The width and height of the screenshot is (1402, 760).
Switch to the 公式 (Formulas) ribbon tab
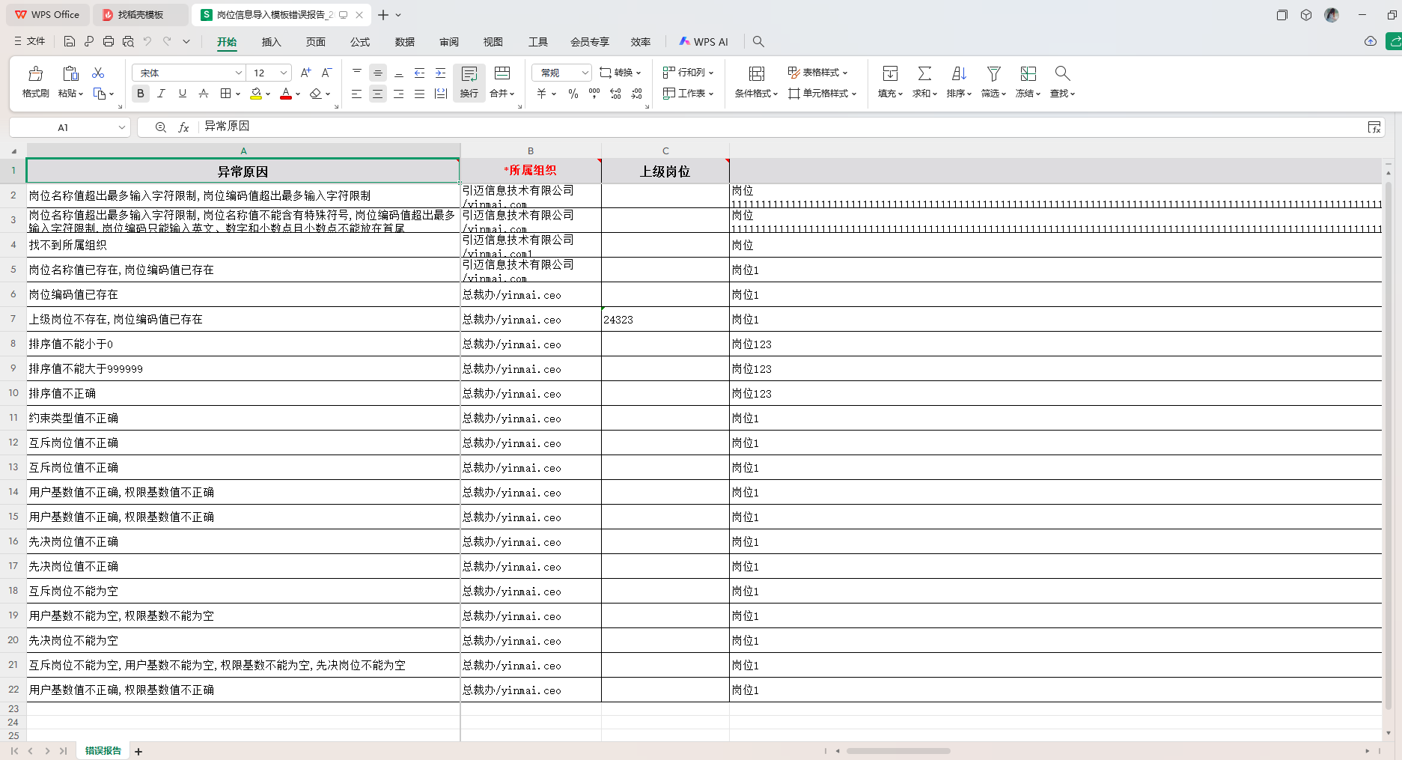[x=360, y=42]
